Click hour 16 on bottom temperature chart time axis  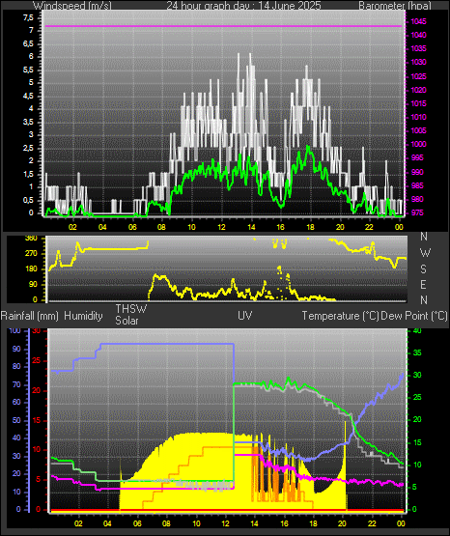pyautogui.click(x=284, y=523)
